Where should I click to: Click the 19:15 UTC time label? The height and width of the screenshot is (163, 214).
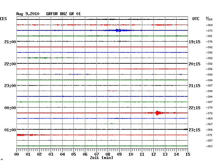(x=195, y=42)
